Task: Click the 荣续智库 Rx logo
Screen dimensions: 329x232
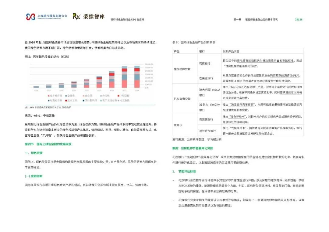Action: click(89, 16)
